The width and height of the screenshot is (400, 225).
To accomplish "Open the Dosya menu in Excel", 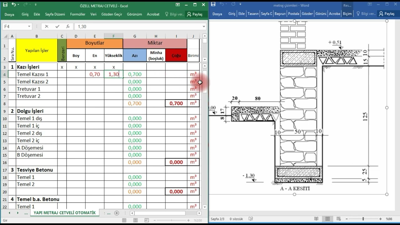I will click(x=9, y=14).
